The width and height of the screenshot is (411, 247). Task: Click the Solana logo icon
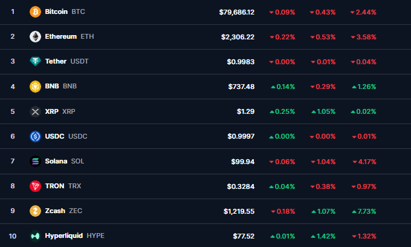pyautogui.click(x=35, y=161)
